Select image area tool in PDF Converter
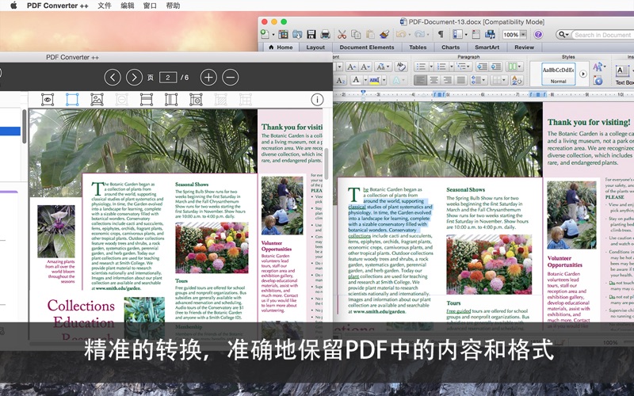 pyautogui.click(x=97, y=100)
